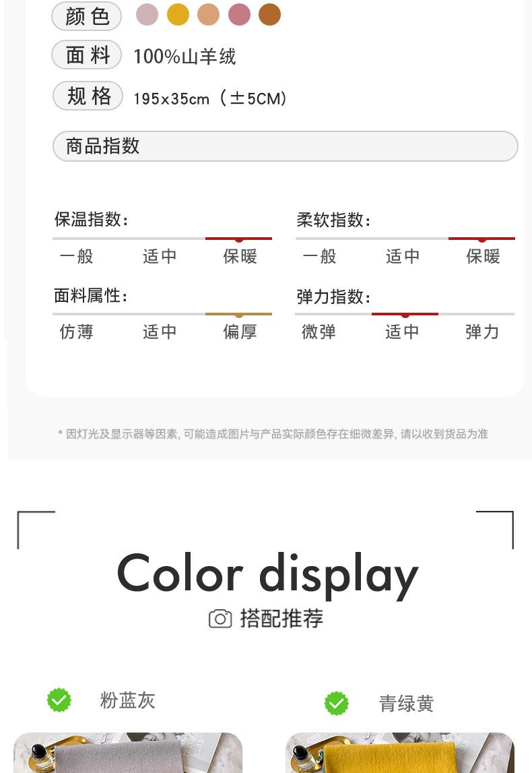Click the 保暖 marker on 保温指数 scale
This screenshot has width=532, height=773.
tap(239, 239)
